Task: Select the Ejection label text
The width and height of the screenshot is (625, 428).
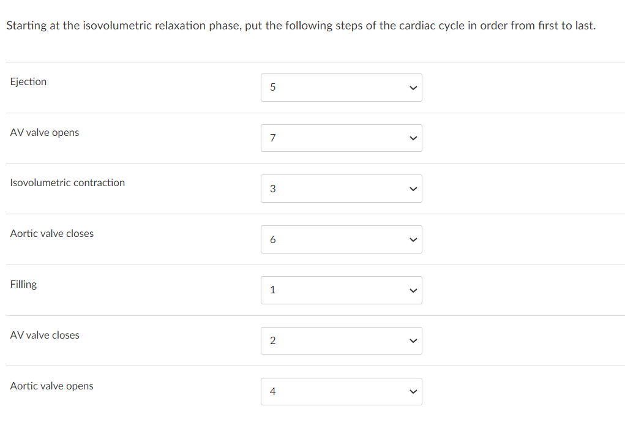Action: point(28,81)
